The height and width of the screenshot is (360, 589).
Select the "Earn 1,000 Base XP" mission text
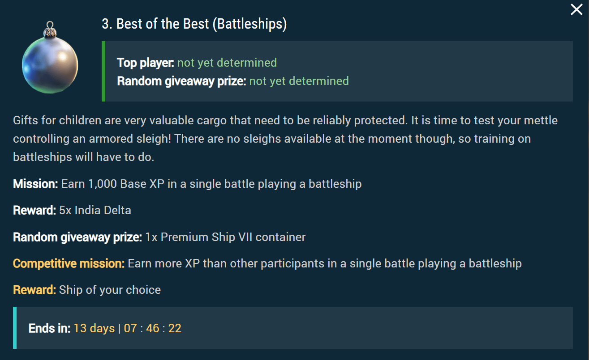[x=211, y=184]
